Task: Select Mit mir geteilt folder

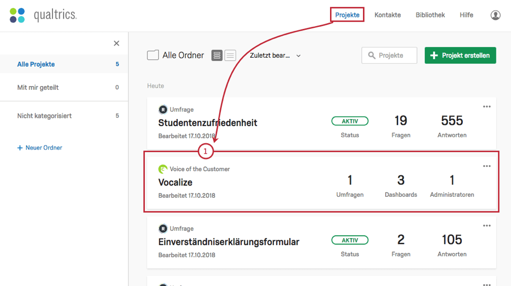Action: point(64,88)
